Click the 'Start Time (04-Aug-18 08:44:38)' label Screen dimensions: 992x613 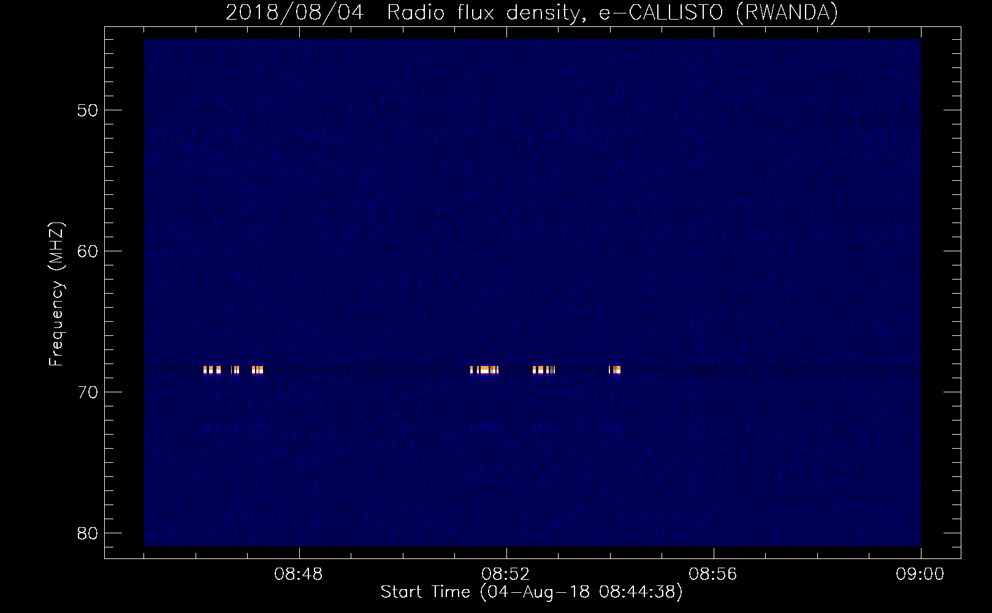tap(532, 592)
